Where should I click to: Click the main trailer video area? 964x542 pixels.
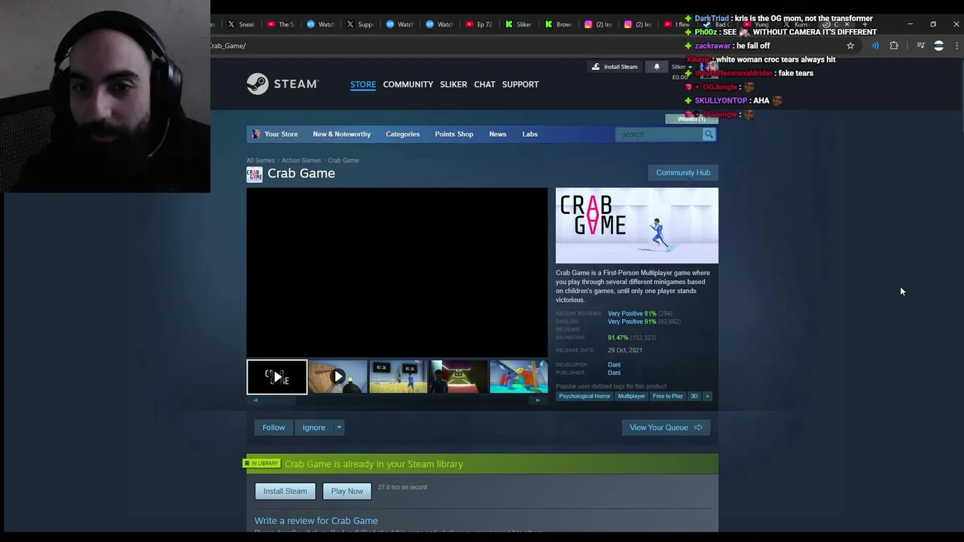[x=397, y=273]
